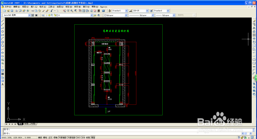The image size is (257, 139).
Task: Select the Mirror modify tool
Action: (254, 28)
